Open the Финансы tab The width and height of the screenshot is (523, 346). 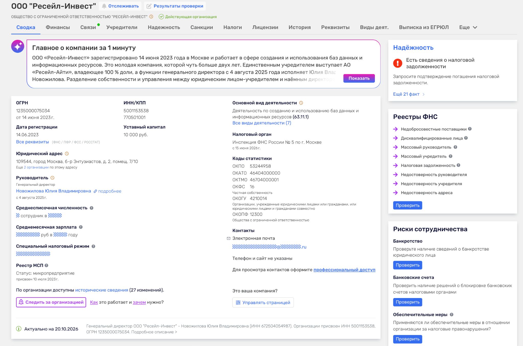coord(58,27)
